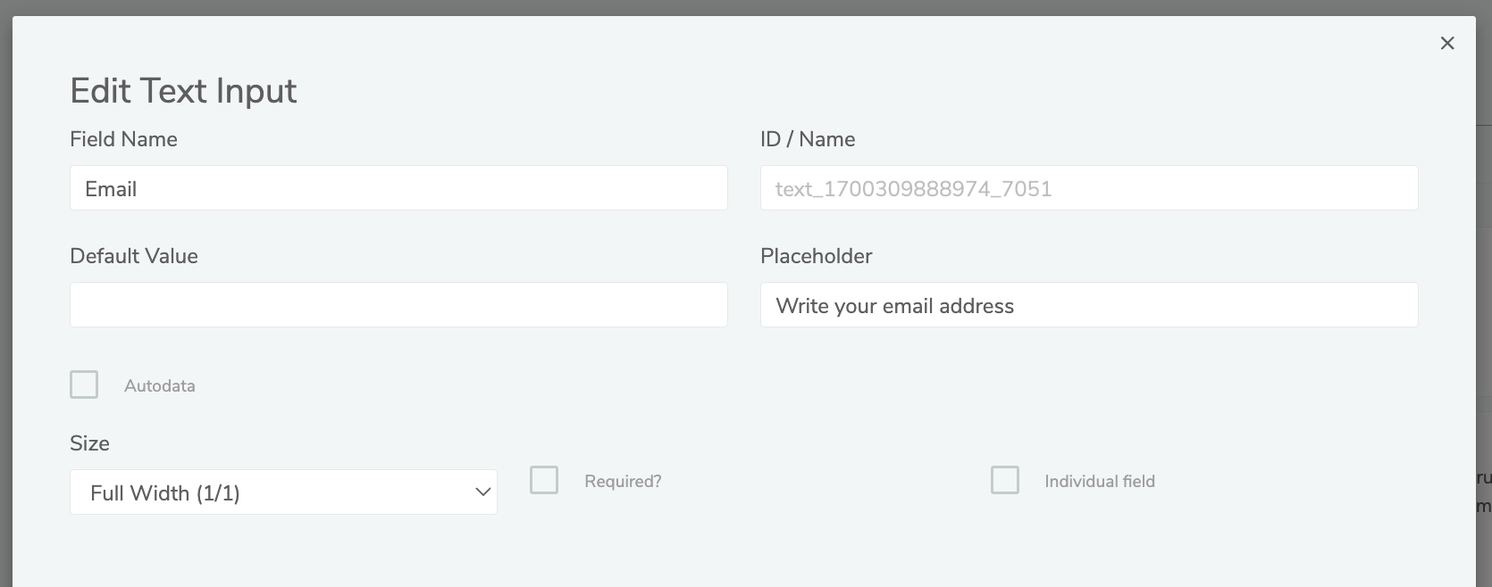
Task: Click the Field Name label
Action: click(x=123, y=139)
